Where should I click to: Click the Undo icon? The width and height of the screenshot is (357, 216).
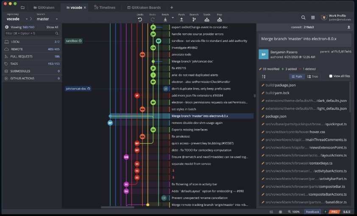[x=140, y=19]
